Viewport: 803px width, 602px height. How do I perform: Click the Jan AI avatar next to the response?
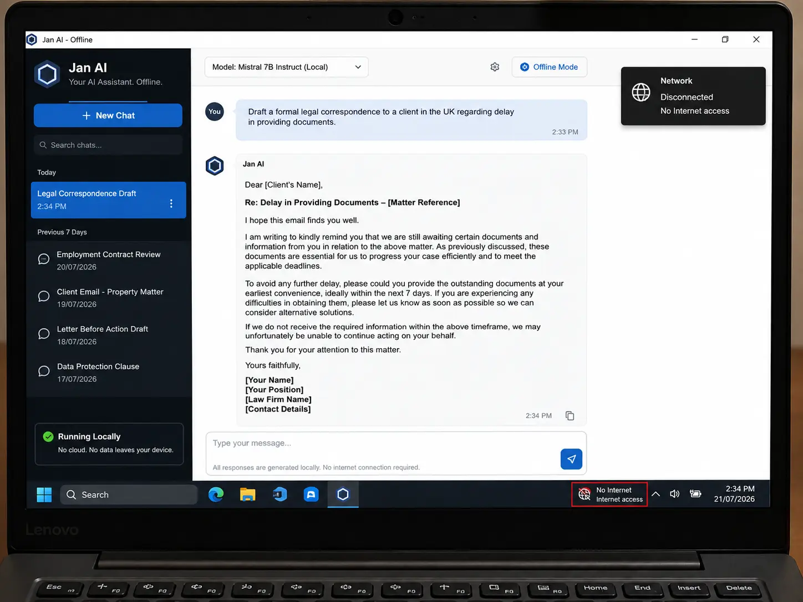pyautogui.click(x=215, y=166)
